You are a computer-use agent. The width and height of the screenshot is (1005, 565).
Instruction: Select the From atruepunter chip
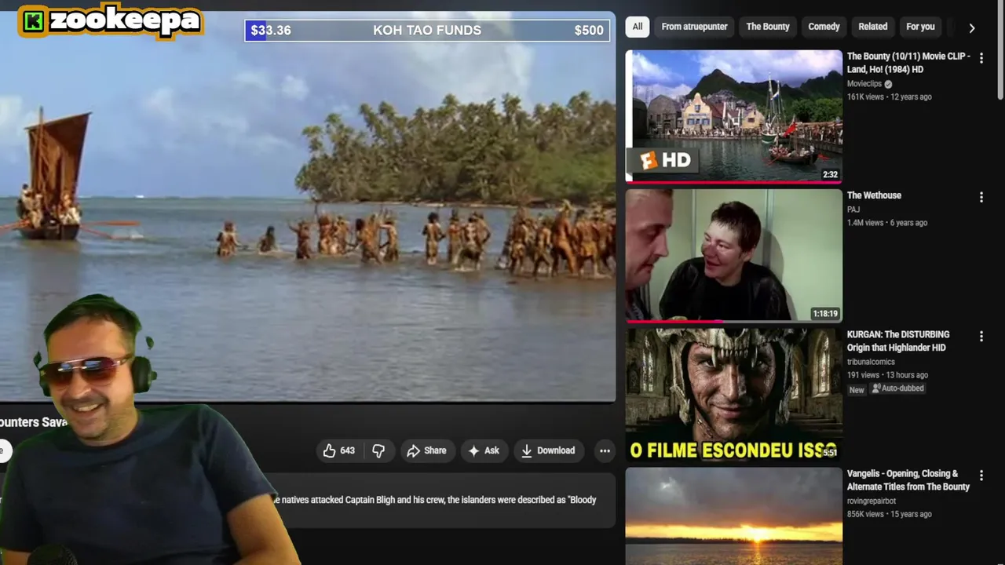click(694, 27)
